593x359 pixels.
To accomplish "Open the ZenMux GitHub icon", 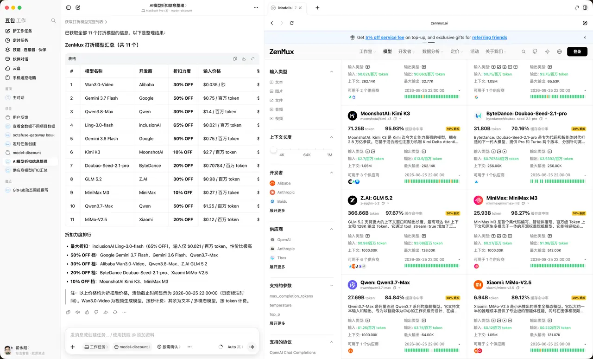I will coord(536,52).
